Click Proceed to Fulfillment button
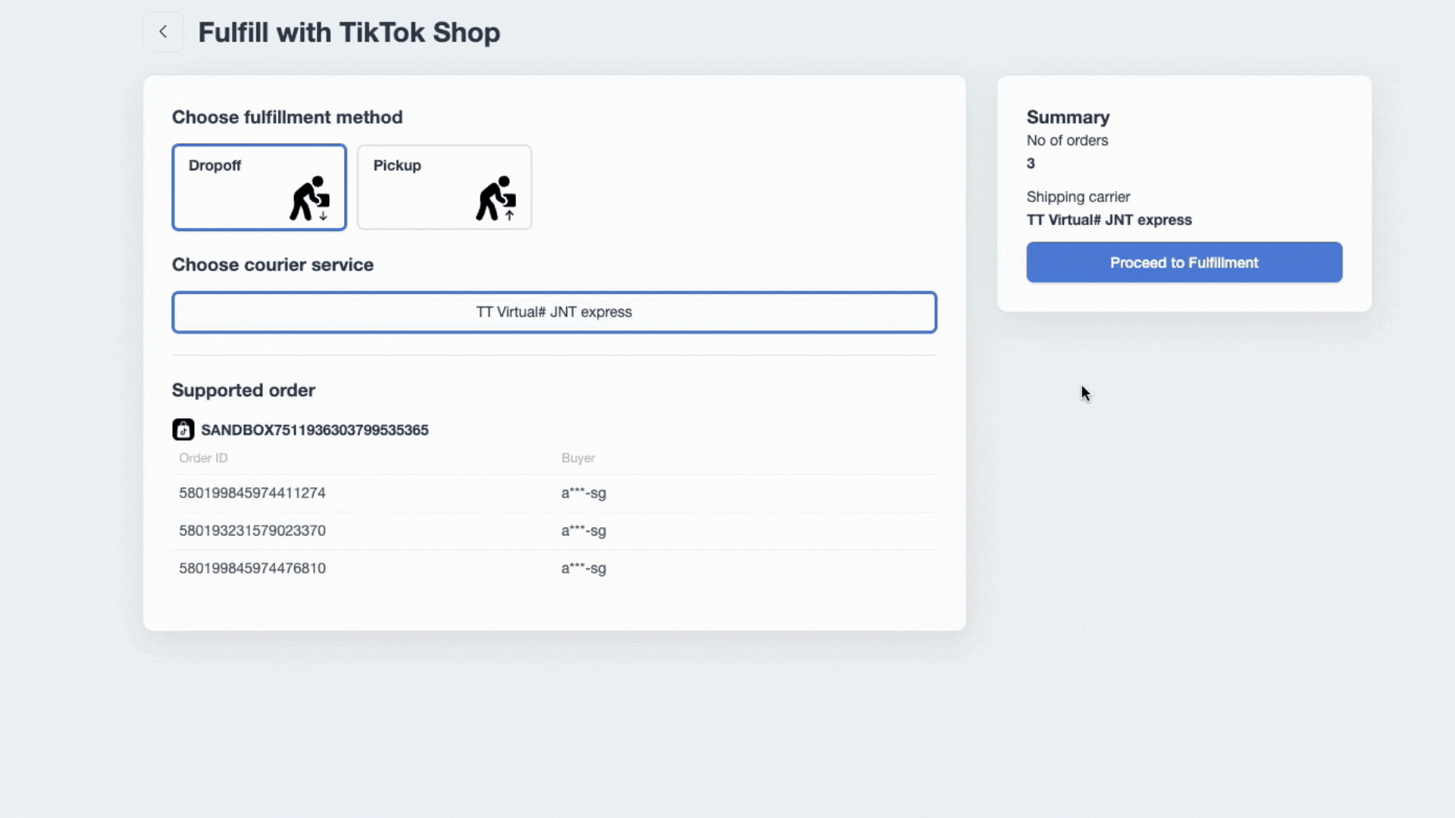The image size is (1455, 818). pyautogui.click(x=1184, y=262)
